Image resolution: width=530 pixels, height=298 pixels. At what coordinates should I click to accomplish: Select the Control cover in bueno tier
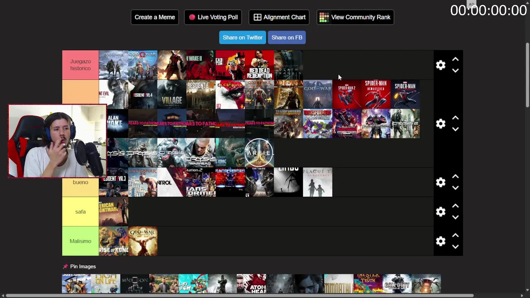tap(172, 183)
